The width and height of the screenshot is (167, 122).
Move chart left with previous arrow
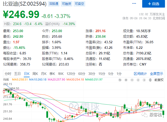138,80
